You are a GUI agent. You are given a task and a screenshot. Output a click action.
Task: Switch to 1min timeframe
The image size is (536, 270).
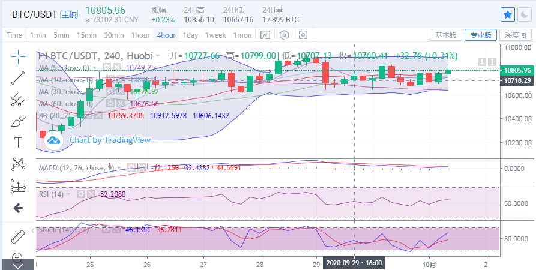pyautogui.click(x=38, y=35)
